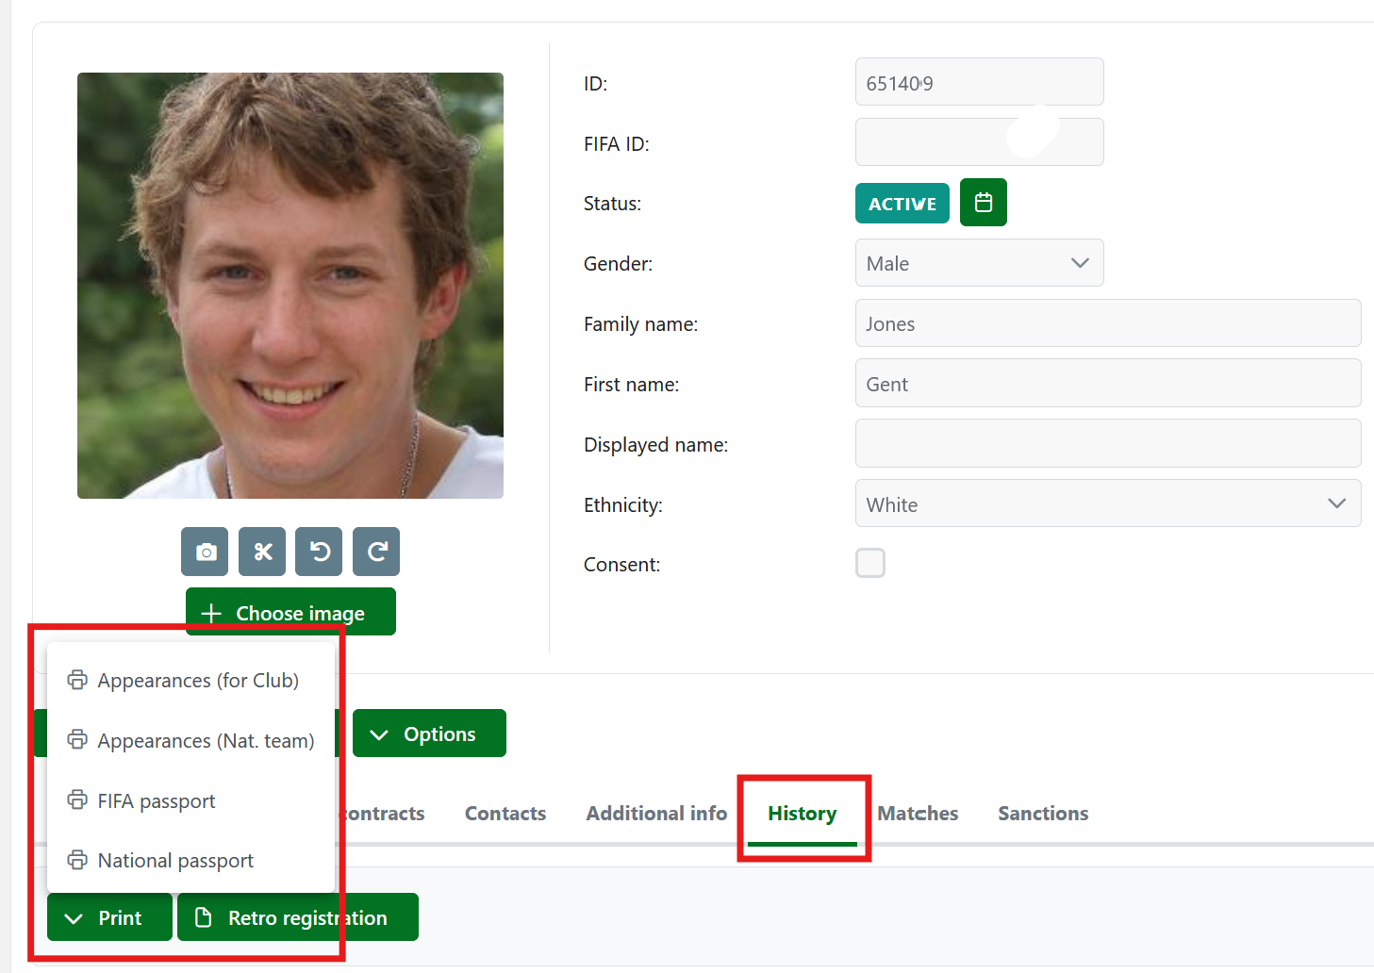Open the Matches tab

pyautogui.click(x=918, y=814)
